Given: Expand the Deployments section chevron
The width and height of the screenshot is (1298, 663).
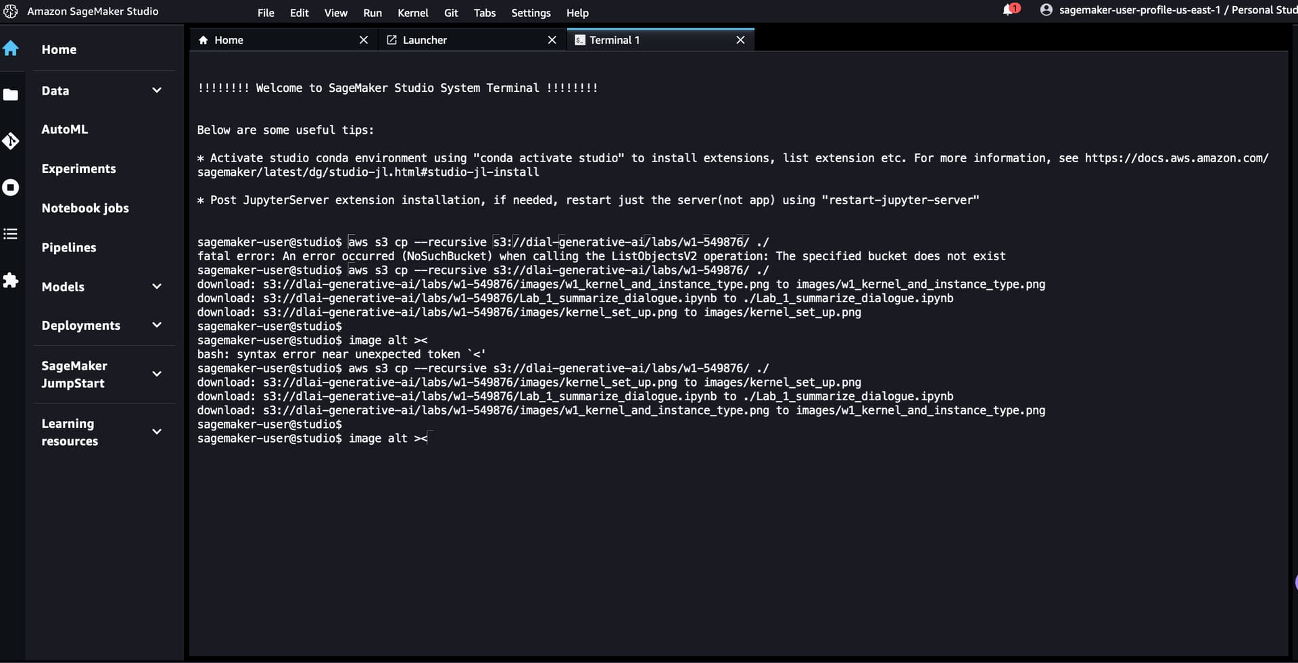Looking at the screenshot, I should [157, 324].
